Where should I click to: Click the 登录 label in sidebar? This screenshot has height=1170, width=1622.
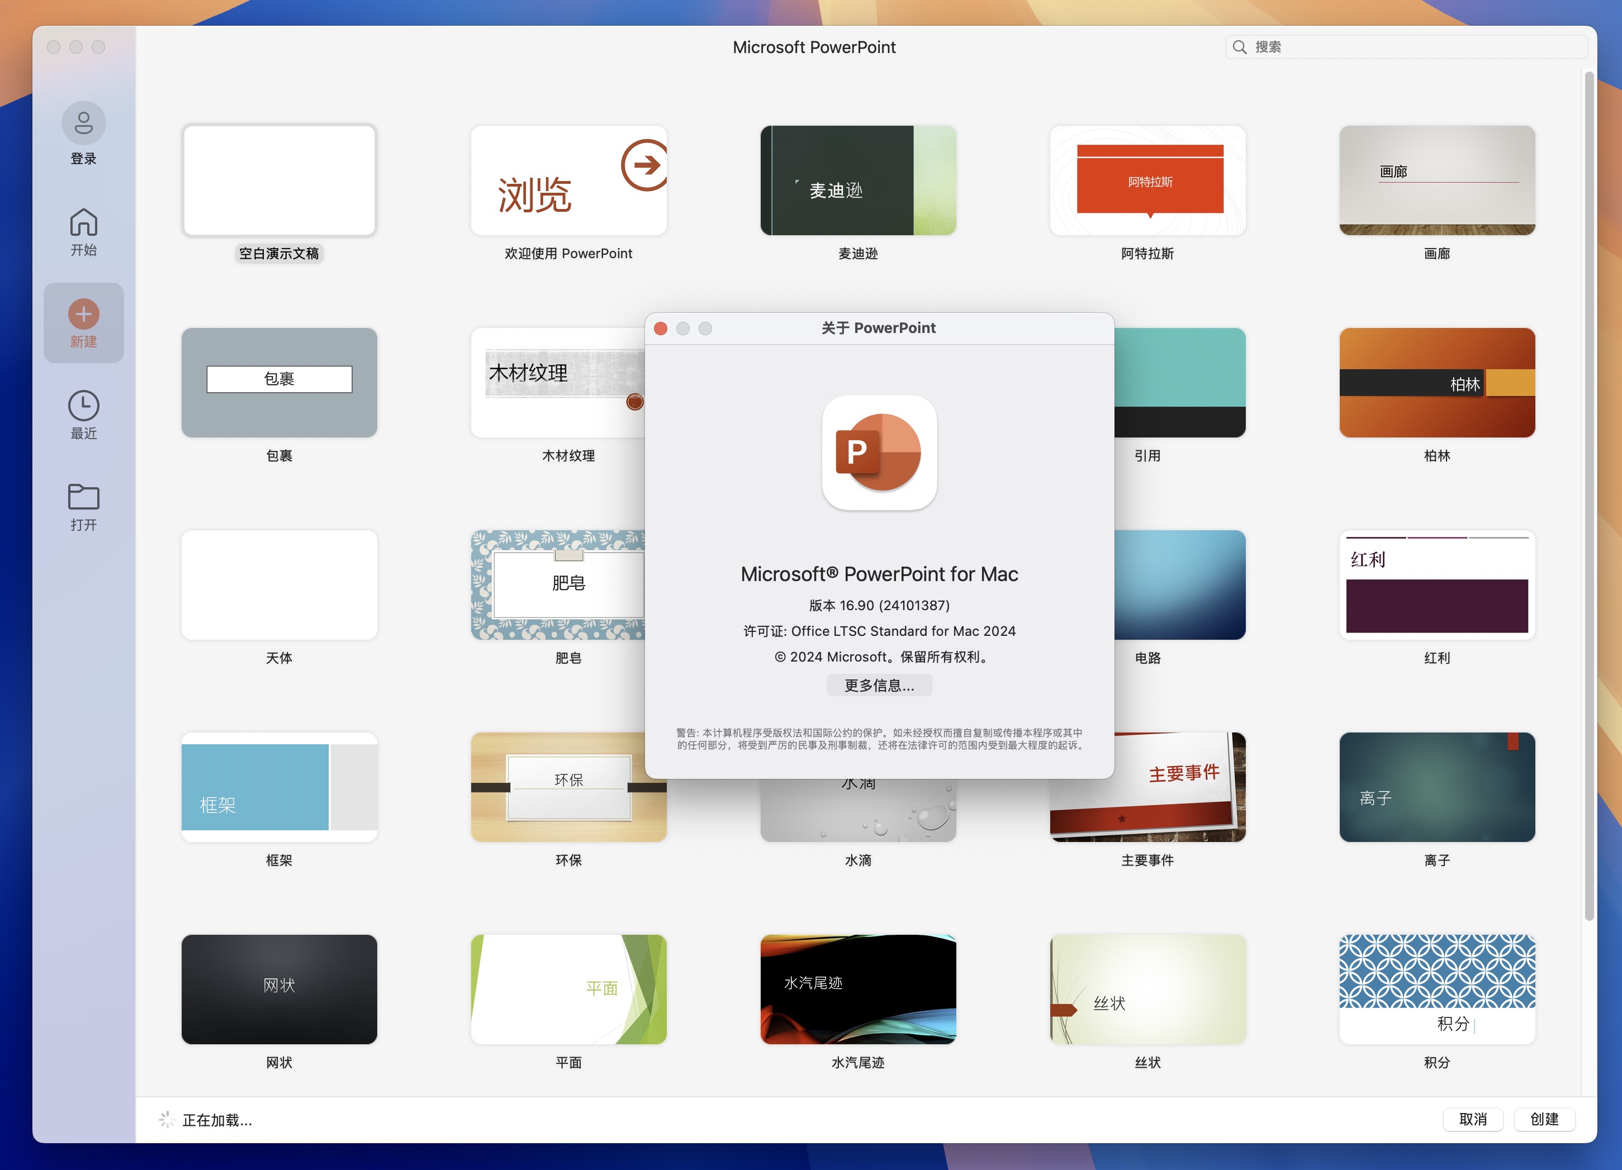pyautogui.click(x=84, y=159)
